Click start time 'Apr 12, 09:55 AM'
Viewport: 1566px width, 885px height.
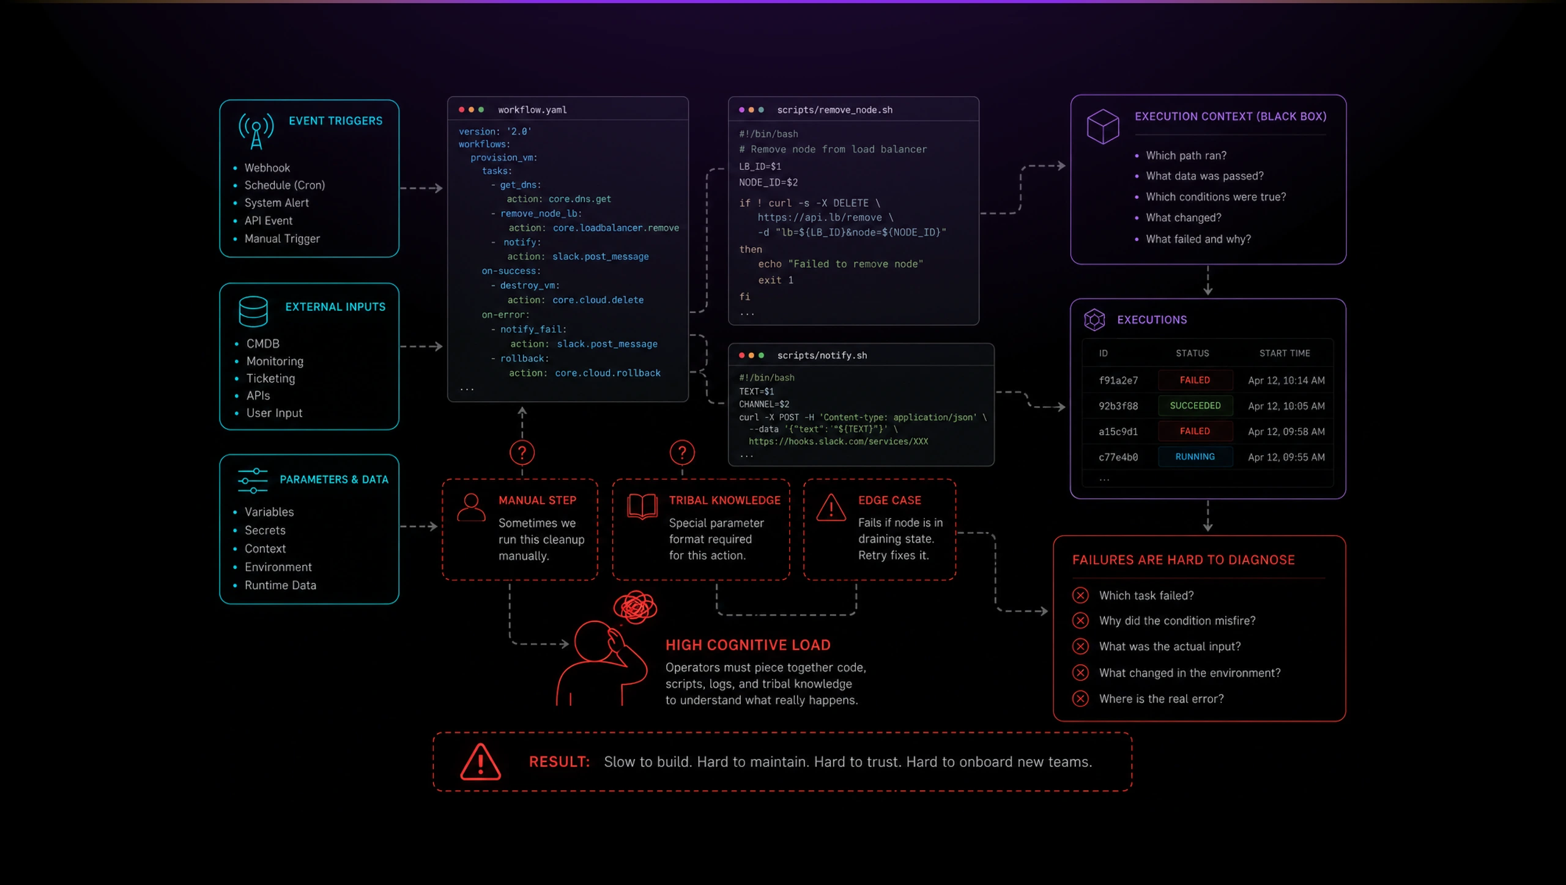pyautogui.click(x=1286, y=457)
